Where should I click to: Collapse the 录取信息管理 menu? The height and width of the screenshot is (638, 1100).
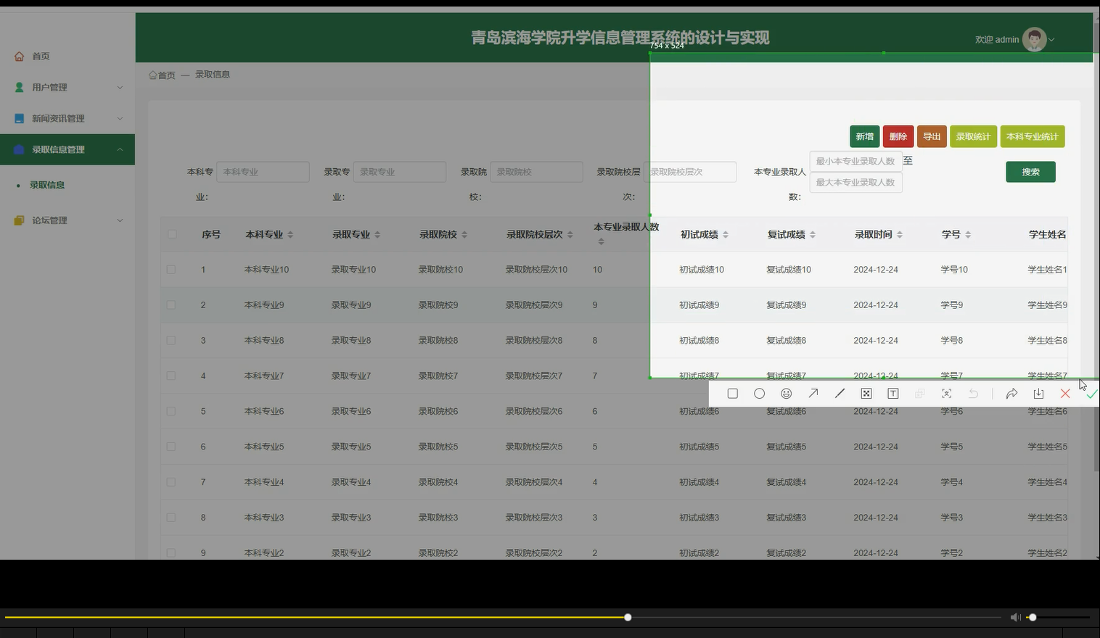67,149
